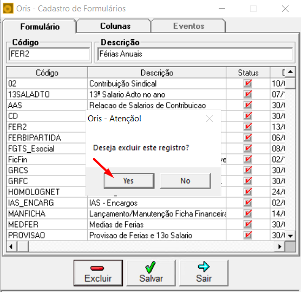The height and width of the screenshot is (292, 301).
Task: Click the vertical scrollbar down arrow
Action: [x=290, y=236]
